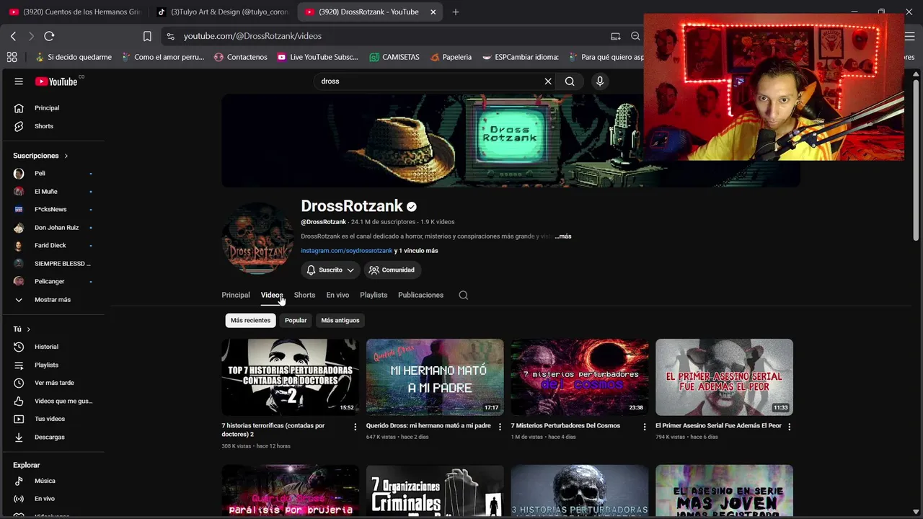
Task: Switch to Tulyo Art & Design TikTok tab
Action: click(x=222, y=12)
